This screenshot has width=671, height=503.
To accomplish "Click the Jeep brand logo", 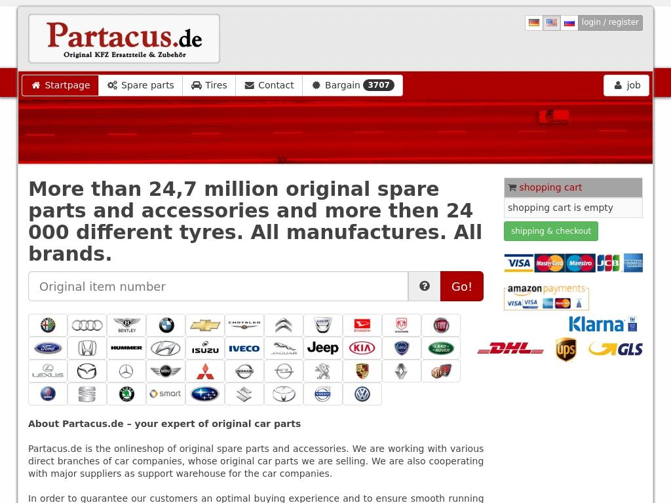I will point(322,348).
